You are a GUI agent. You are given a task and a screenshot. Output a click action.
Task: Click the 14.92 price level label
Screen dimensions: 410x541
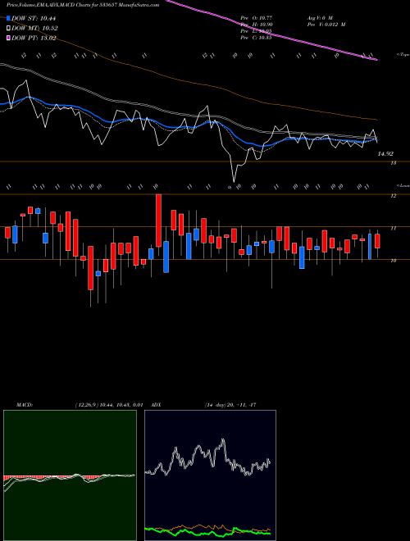click(385, 154)
